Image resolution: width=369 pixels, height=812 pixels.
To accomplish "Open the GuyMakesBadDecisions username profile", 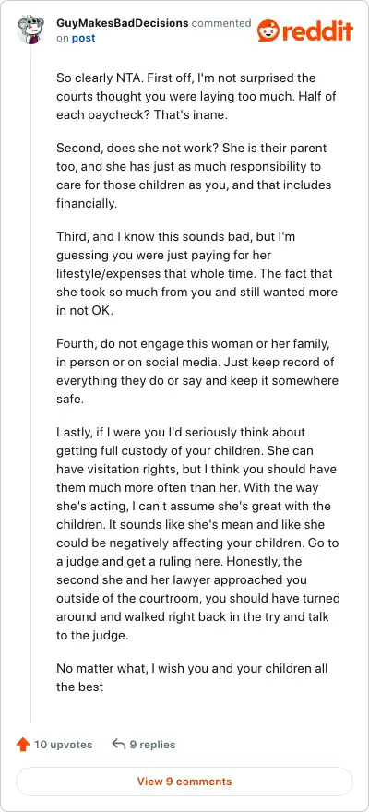I will click(x=122, y=23).
